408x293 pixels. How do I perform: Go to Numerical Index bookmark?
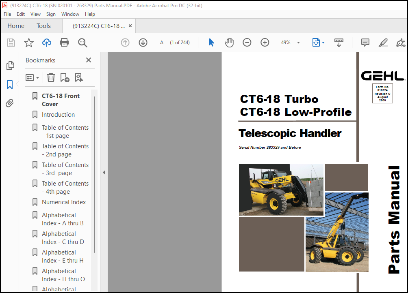pos(64,202)
